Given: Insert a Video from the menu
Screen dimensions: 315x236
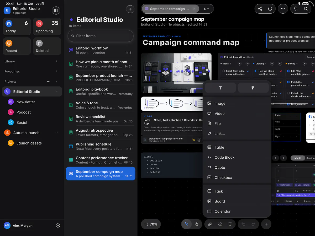Looking at the screenshot, I should coord(237,114).
